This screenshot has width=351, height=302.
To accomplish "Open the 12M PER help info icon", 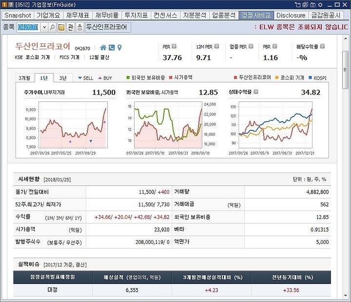I will [x=216, y=46].
